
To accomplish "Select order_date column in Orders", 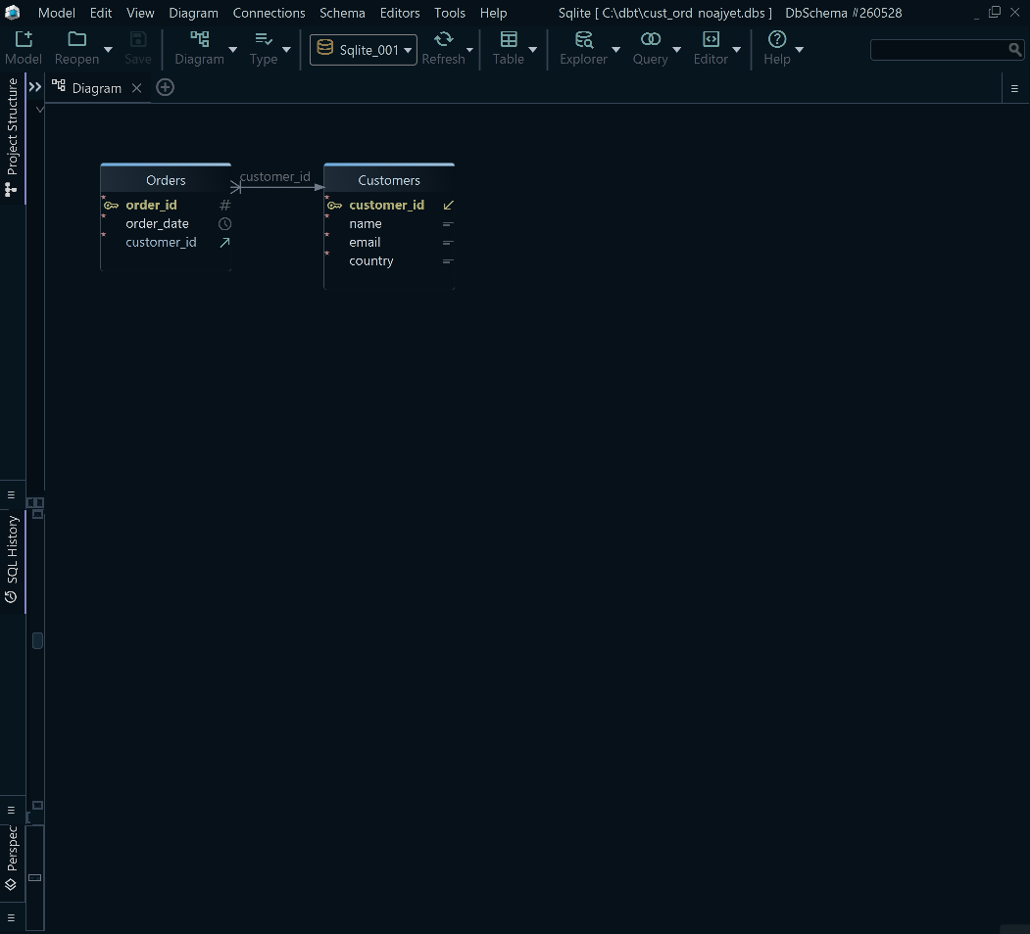I will pos(157,224).
